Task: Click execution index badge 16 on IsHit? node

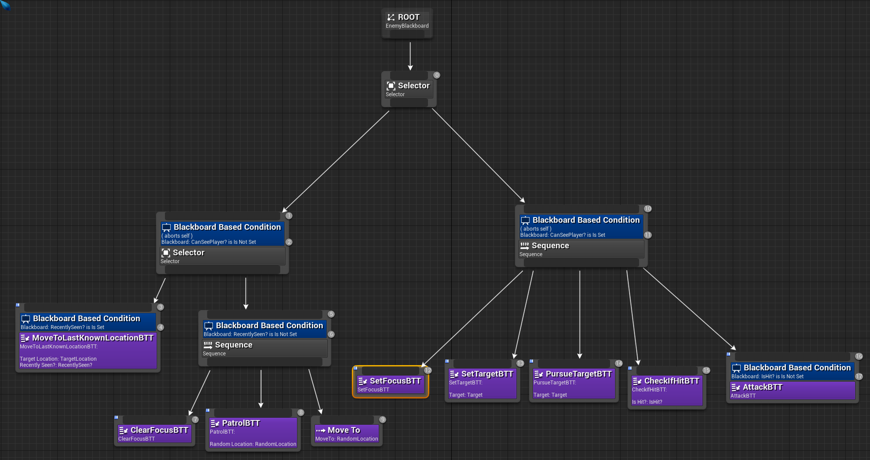Action: 859,356
